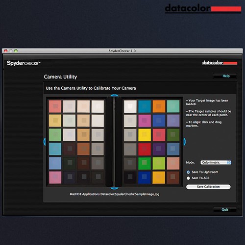This screenshot has height=245, width=245.
Task: Click the lavender purple patch in the right panel
Action: tap(173, 121)
